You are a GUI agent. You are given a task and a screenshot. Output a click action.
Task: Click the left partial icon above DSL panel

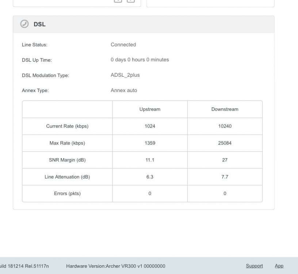click(118, 1)
